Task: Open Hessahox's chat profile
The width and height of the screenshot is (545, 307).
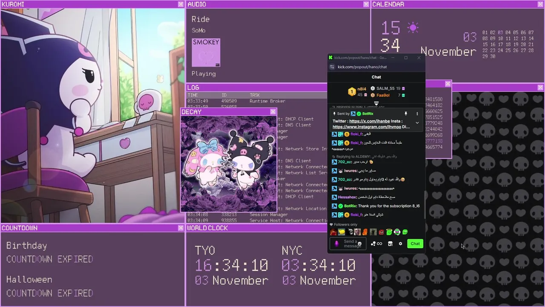Action: tap(347, 197)
